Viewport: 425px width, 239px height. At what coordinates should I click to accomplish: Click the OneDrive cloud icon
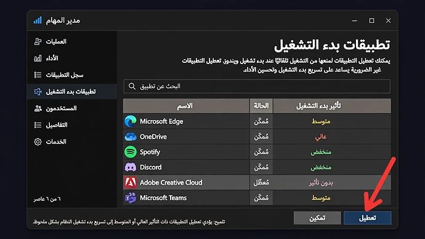pos(131,137)
